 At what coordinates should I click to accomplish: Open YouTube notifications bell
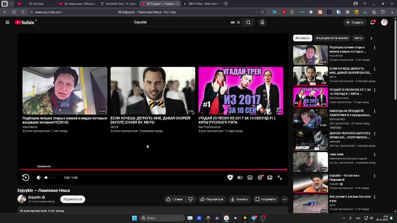click(x=372, y=22)
